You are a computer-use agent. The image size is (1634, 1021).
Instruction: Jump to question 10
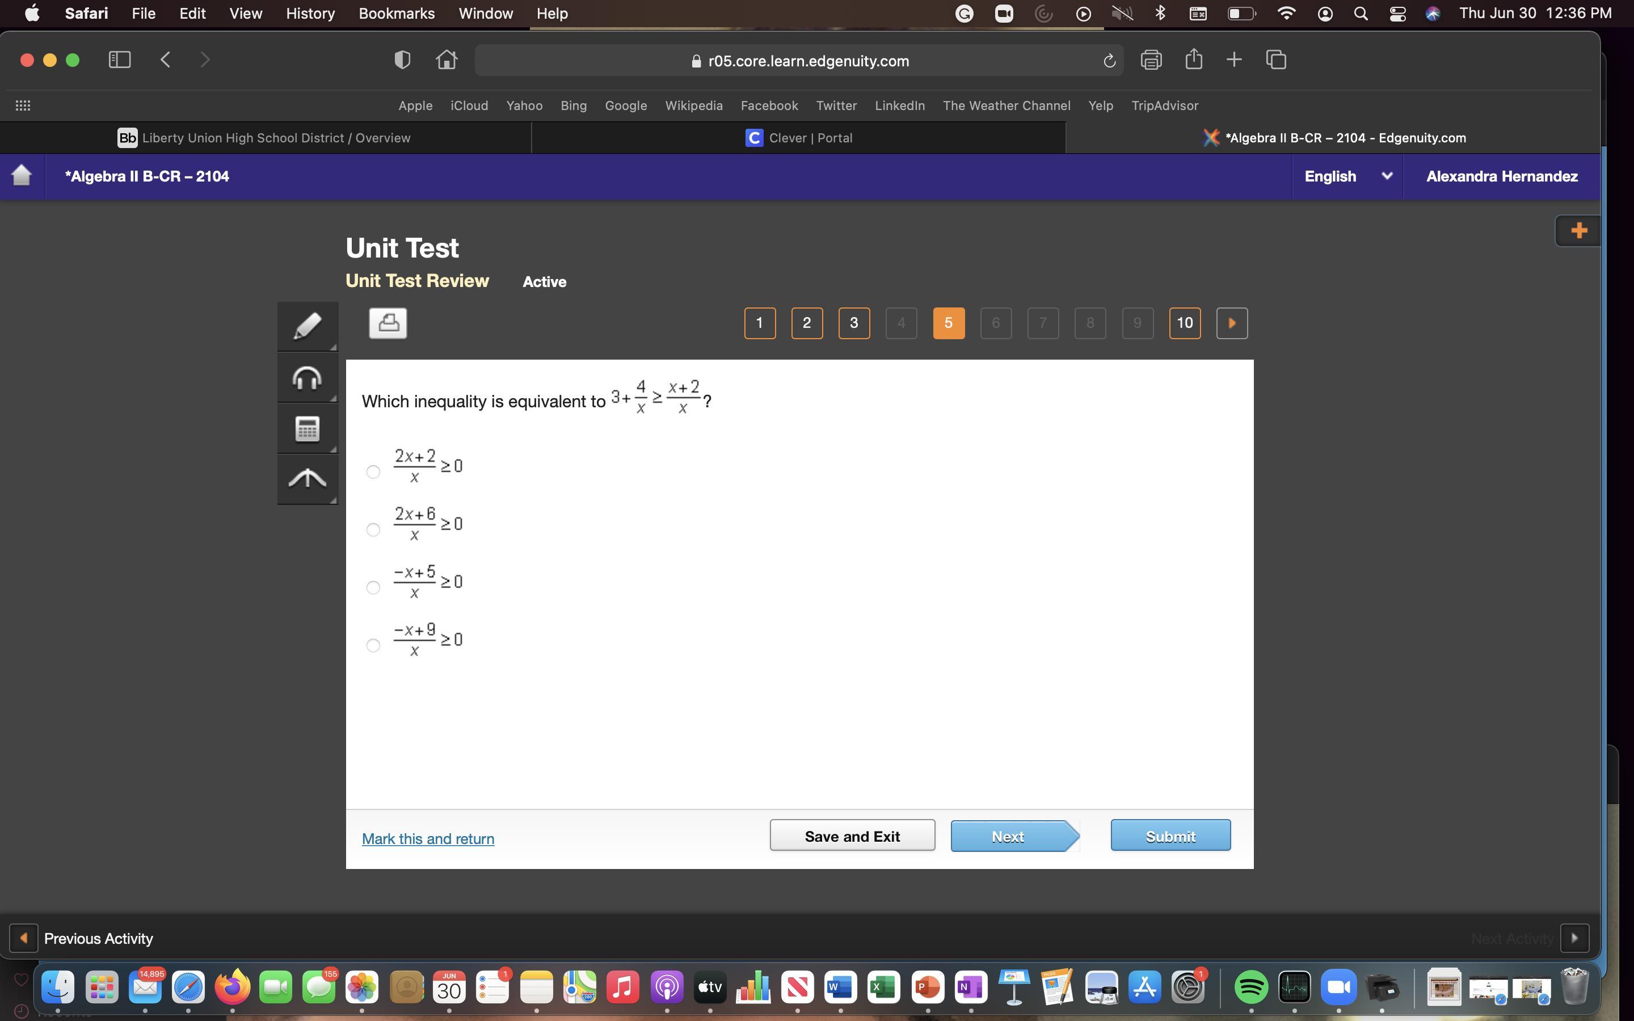click(1184, 323)
